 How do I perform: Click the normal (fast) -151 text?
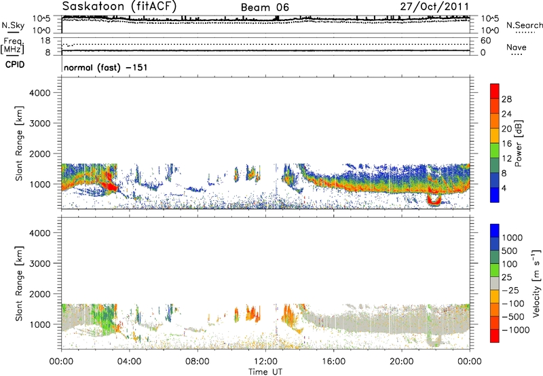106,67
